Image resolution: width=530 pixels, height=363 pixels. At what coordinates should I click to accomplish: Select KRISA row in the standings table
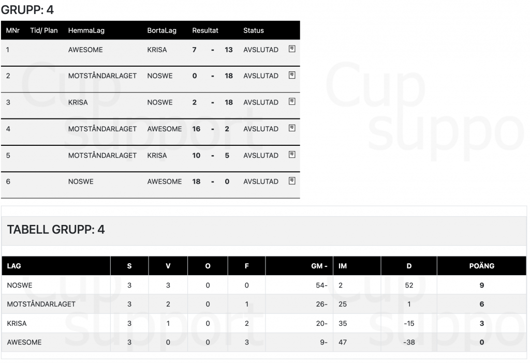click(x=264, y=323)
